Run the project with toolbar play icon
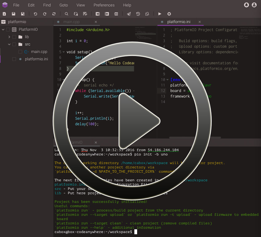Viewport: 261px width, 237px height. coord(160,14)
